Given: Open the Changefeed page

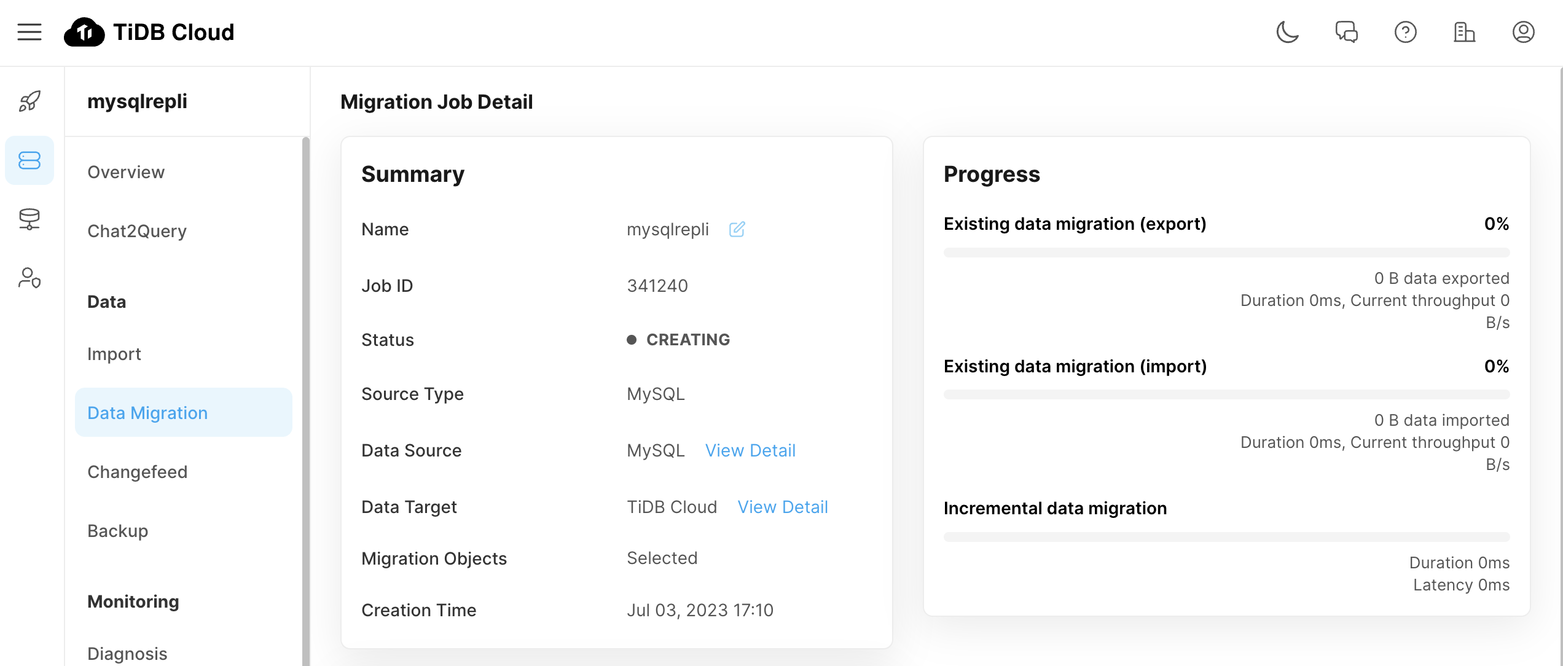Looking at the screenshot, I should click(138, 472).
